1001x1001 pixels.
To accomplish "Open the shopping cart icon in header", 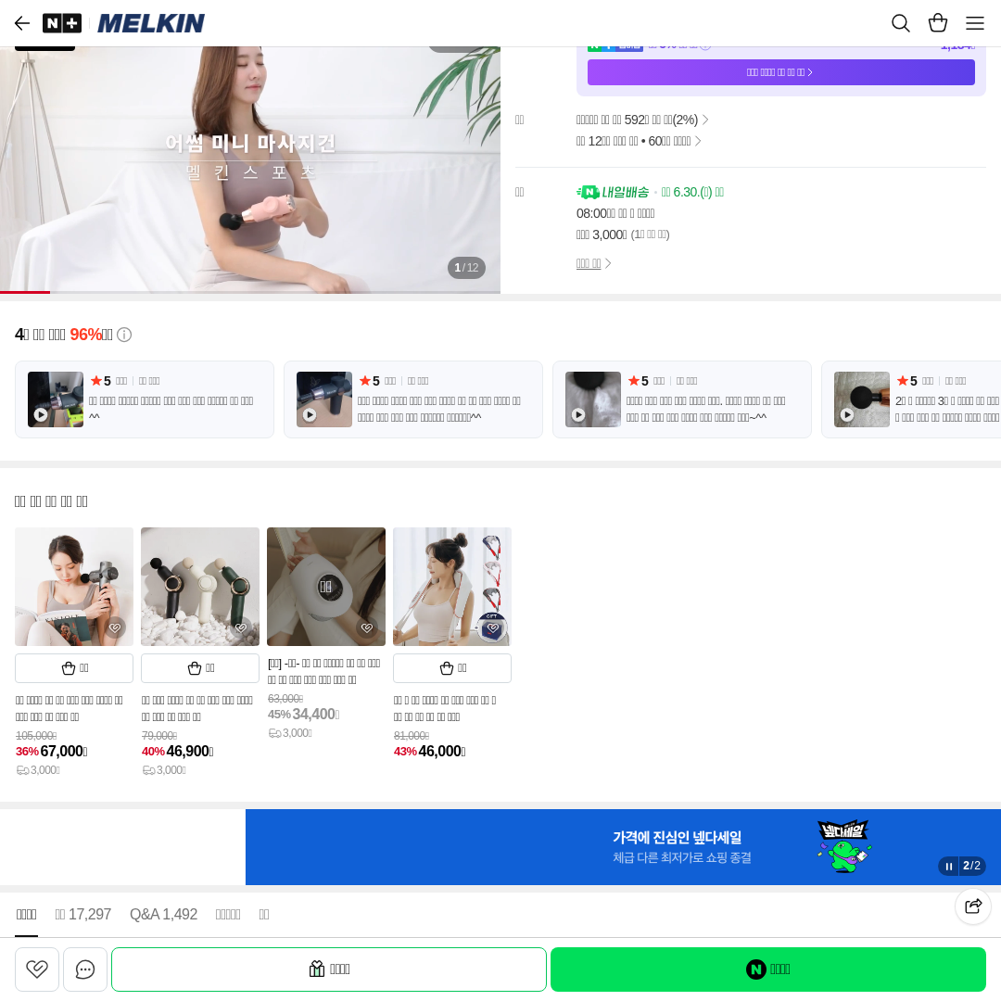I will pos(937,23).
